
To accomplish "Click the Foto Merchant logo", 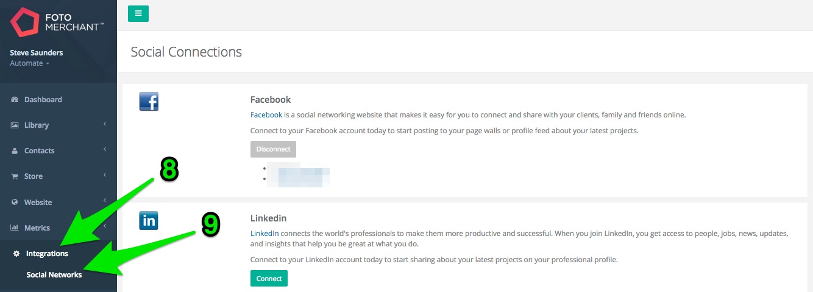I will [x=57, y=23].
